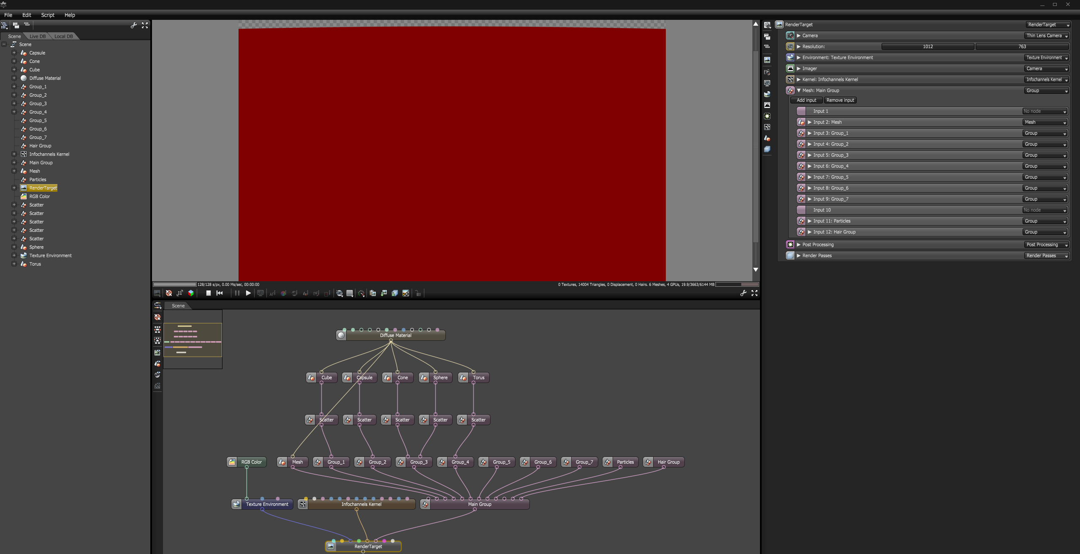Collapse the Mesh: Main Group section
This screenshot has width=1080, height=554.
click(x=798, y=90)
